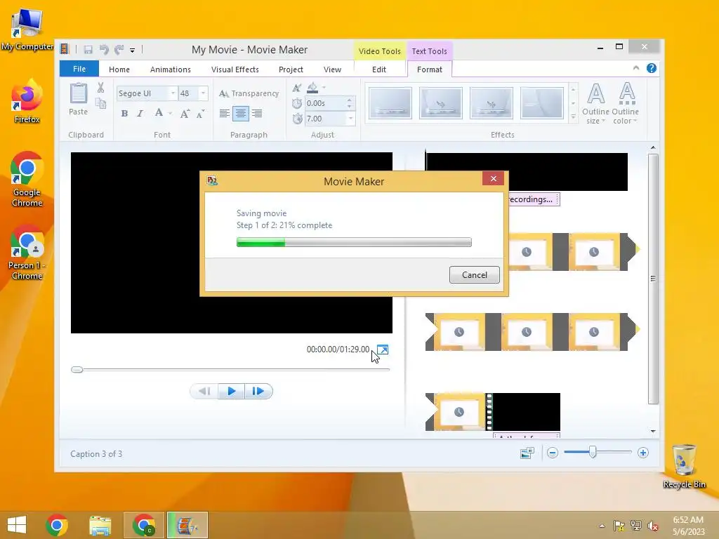Click the Play button under preview
Image resolution: width=719 pixels, height=539 pixels.
click(232, 391)
